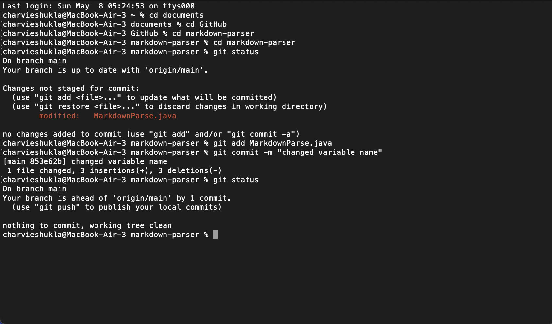The height and width of the screenshot is (324, 552).
Task: Click the commit hash 853e62b
Action: click(x=48, y=161)
